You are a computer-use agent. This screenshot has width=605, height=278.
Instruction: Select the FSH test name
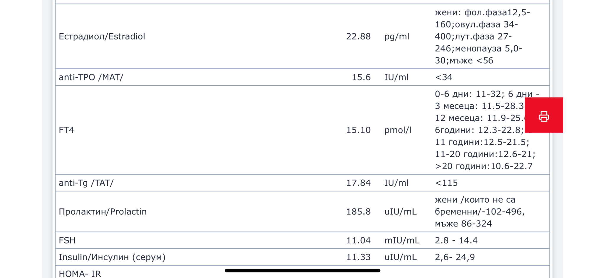point(67,240)
